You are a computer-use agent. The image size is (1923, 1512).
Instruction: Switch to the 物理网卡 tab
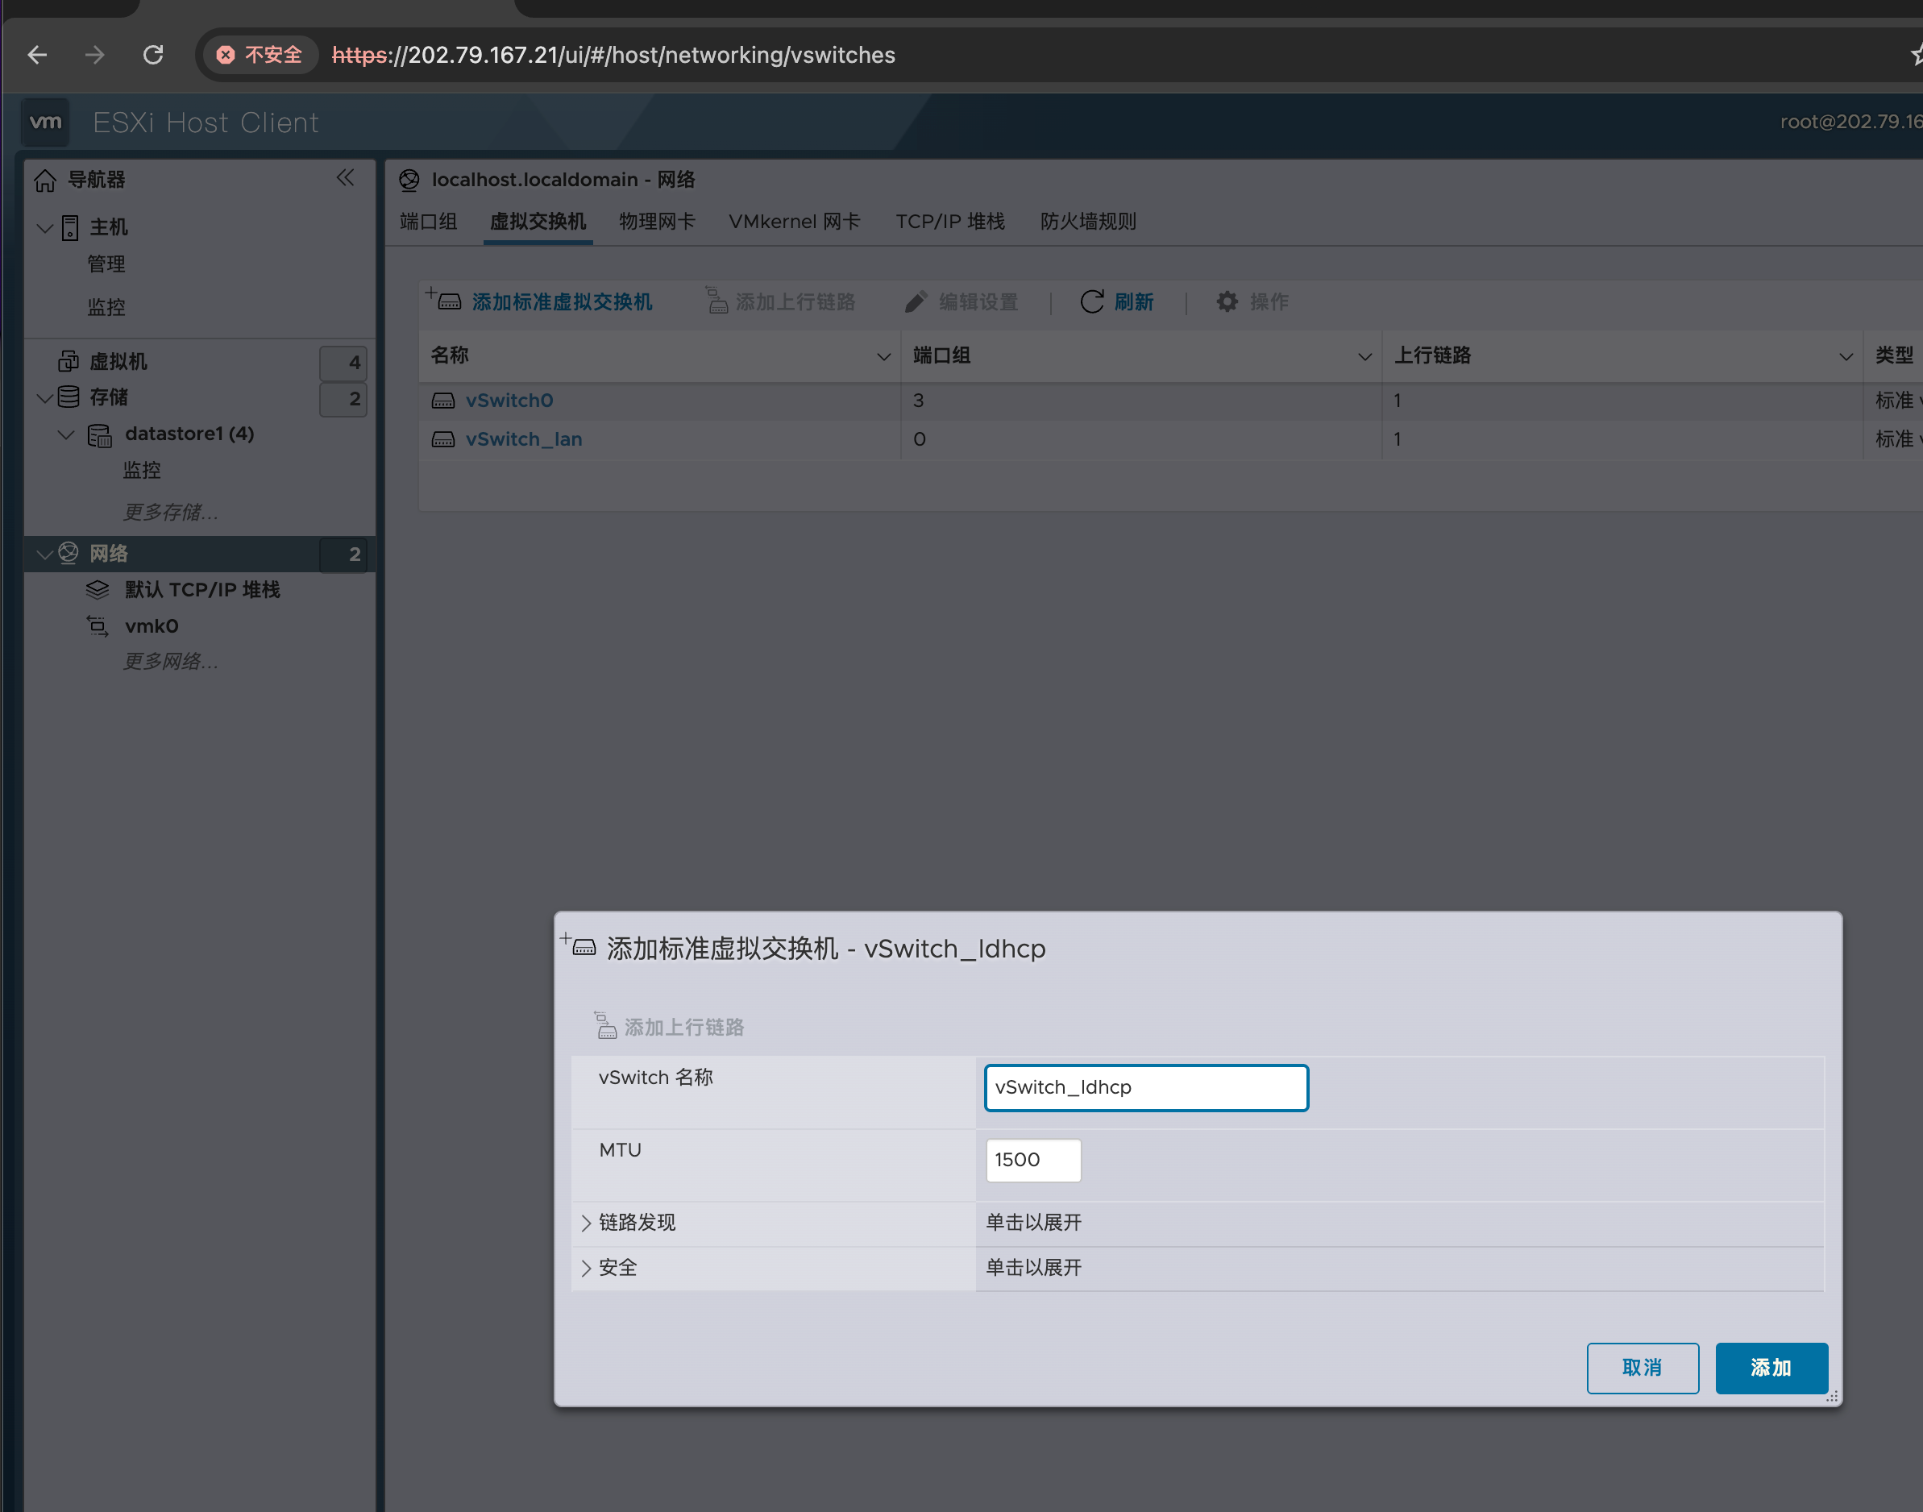tap(657, 222)
